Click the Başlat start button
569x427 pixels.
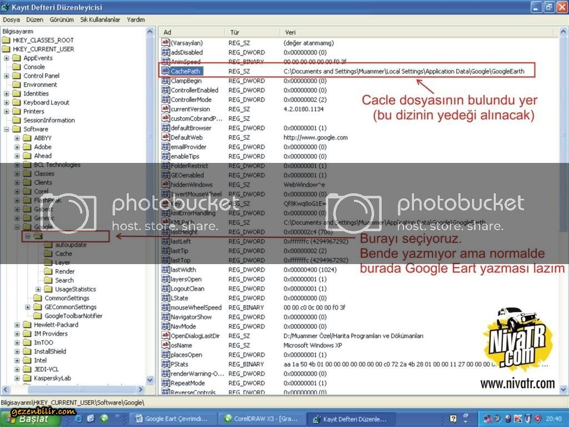pyautogui.click(x=28, y=419)
